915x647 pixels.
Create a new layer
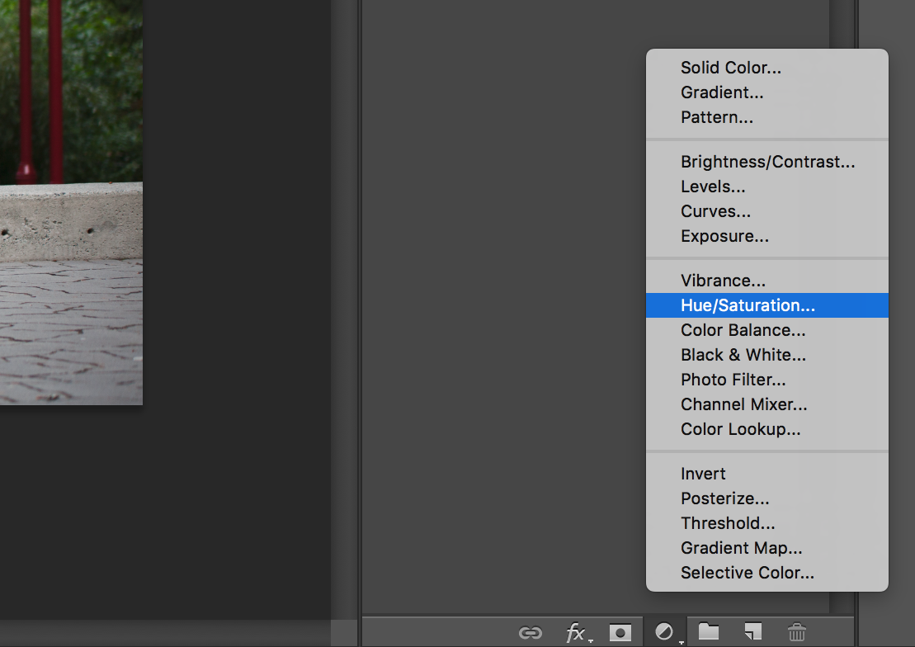752,632
